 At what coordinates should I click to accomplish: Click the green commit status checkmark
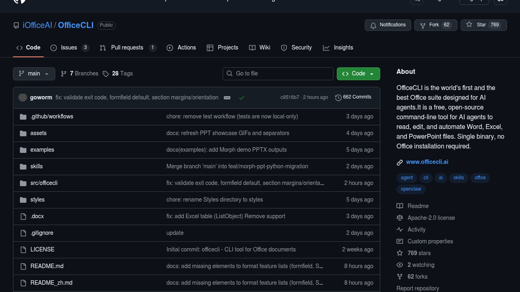pos(242,98)
